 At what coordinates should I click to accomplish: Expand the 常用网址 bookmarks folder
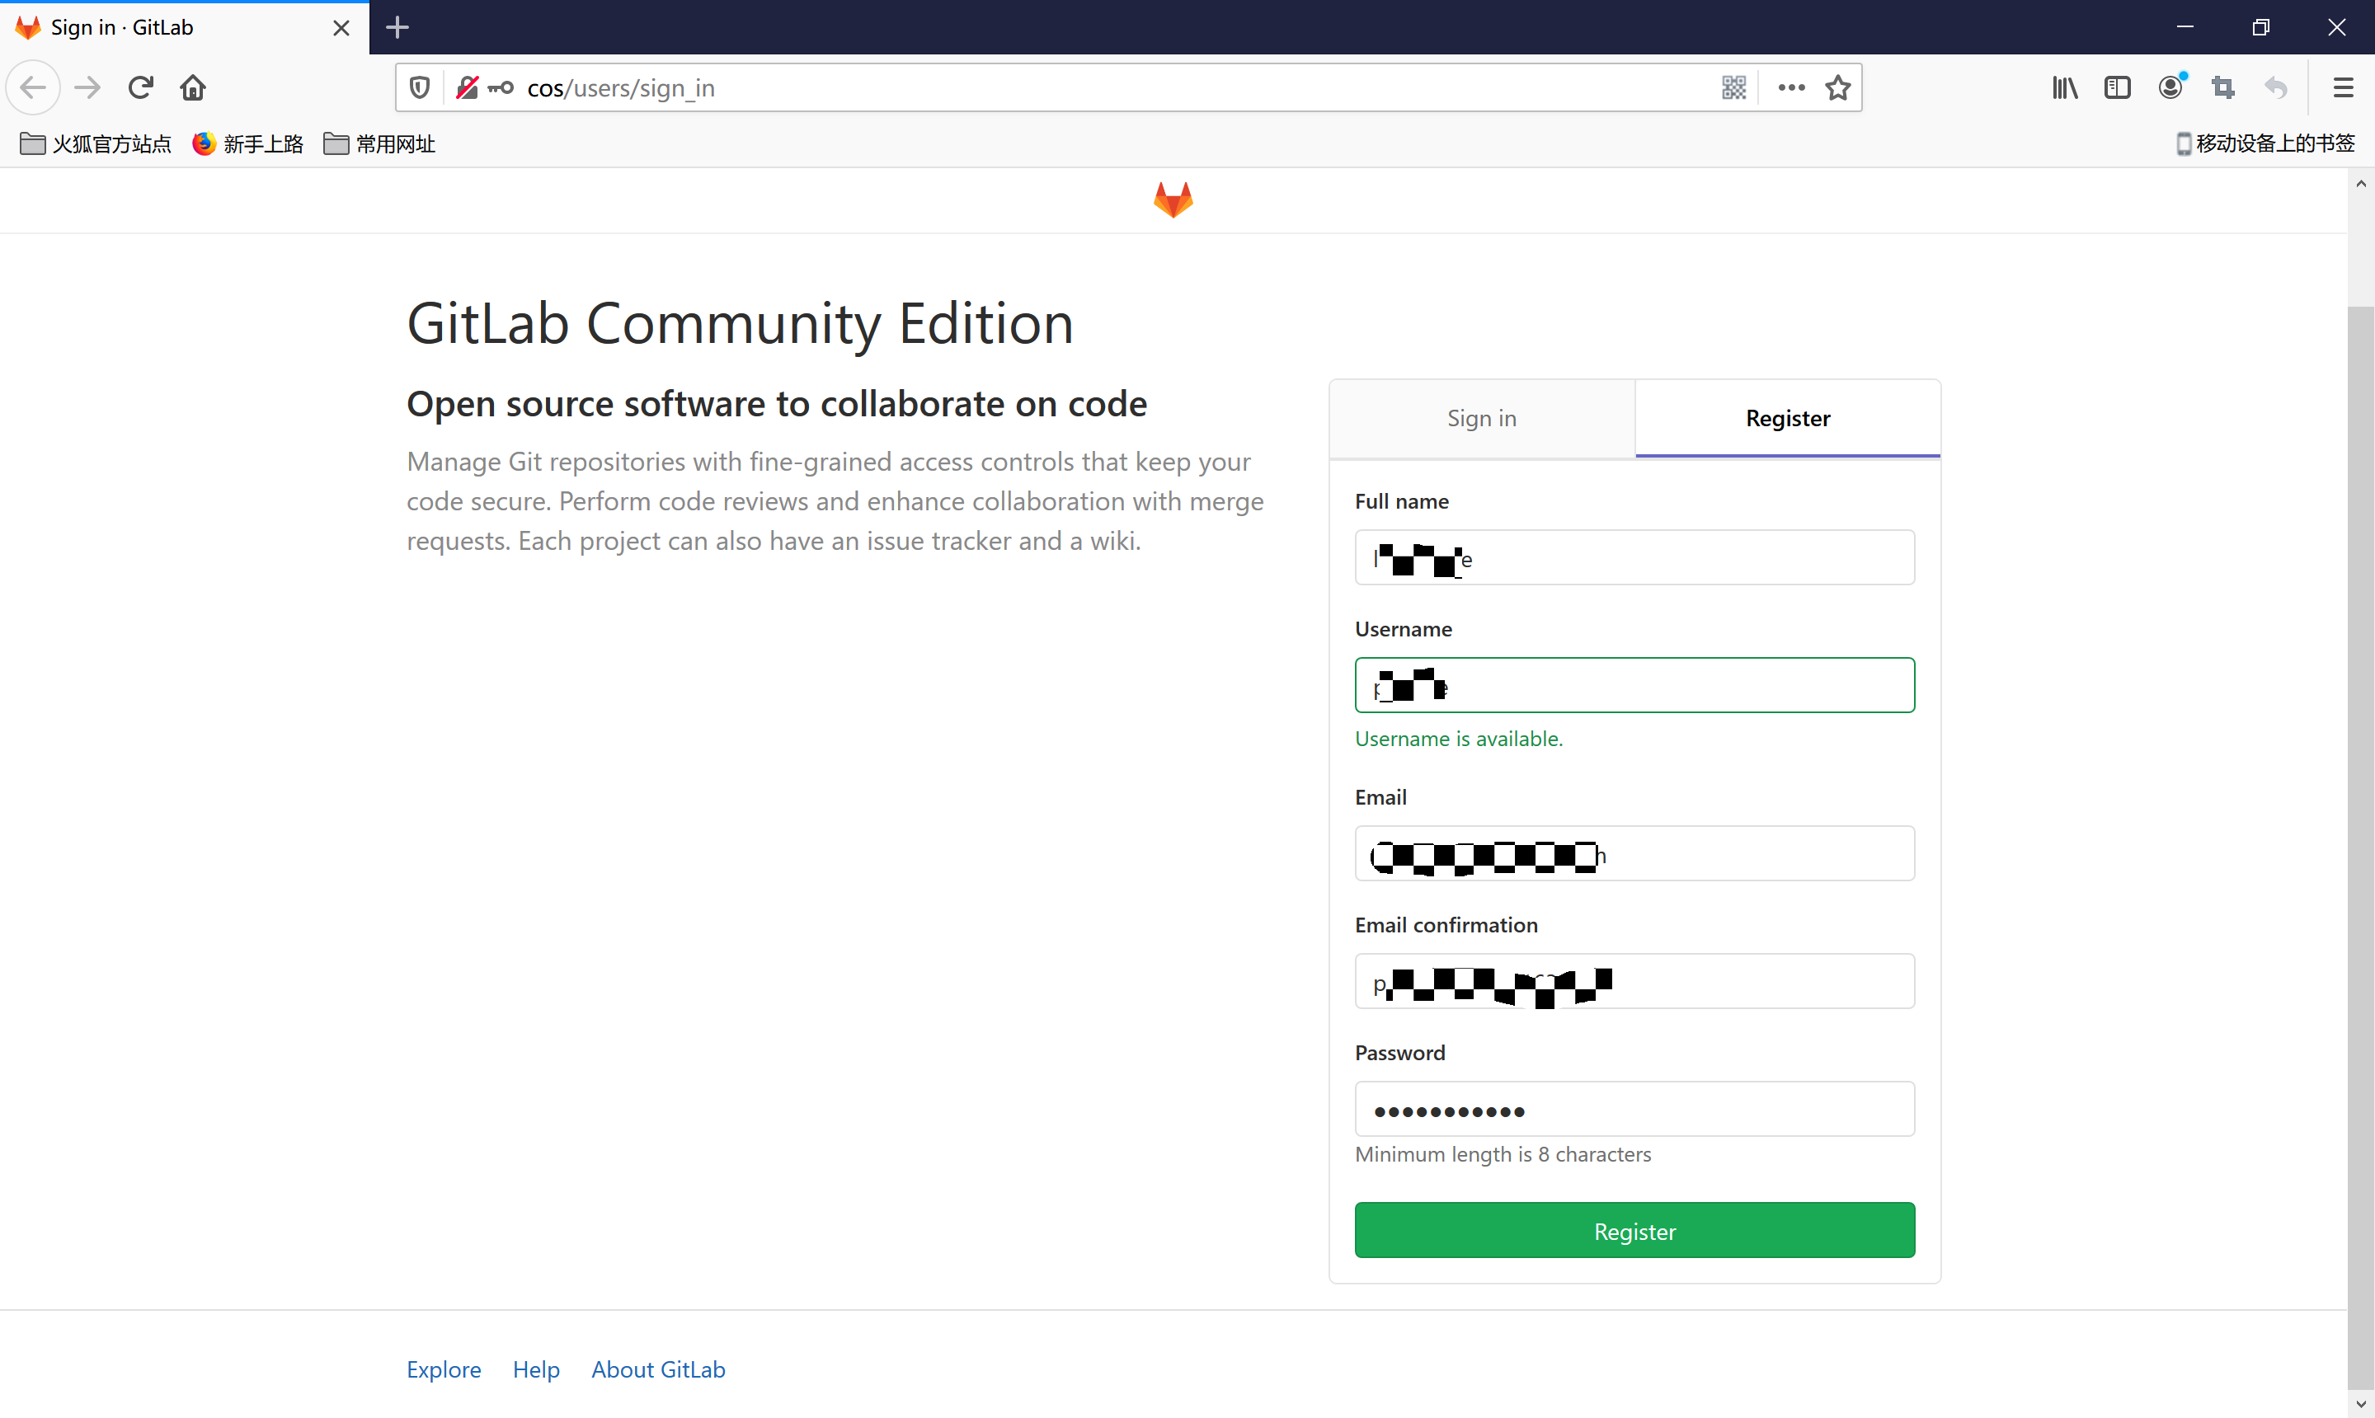(379, 143)
